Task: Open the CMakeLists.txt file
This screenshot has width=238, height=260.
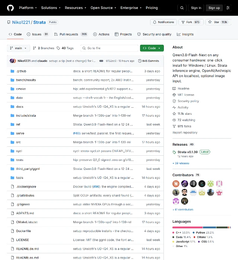Action: [x=27, y=222]
